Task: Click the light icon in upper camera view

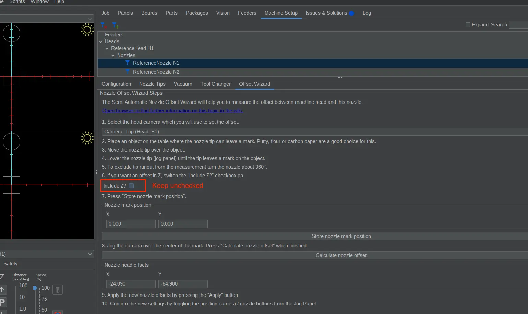Action: 87,30
